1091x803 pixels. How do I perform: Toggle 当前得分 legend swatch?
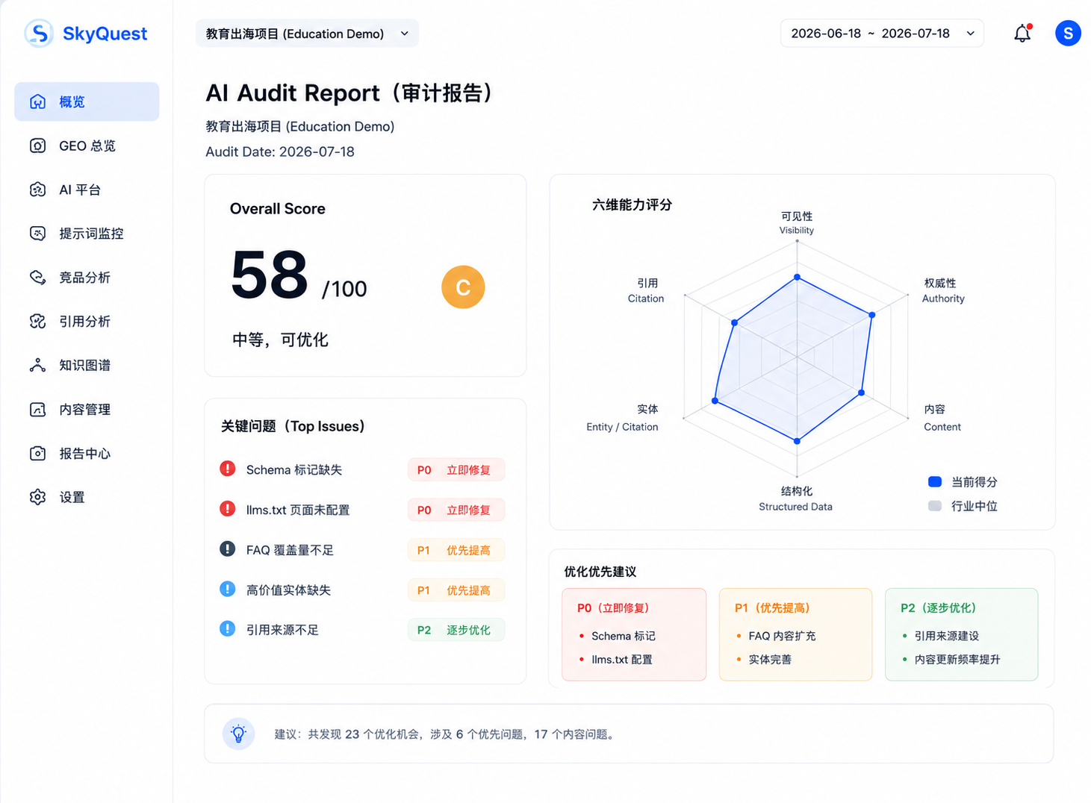(x=935, y=481)
